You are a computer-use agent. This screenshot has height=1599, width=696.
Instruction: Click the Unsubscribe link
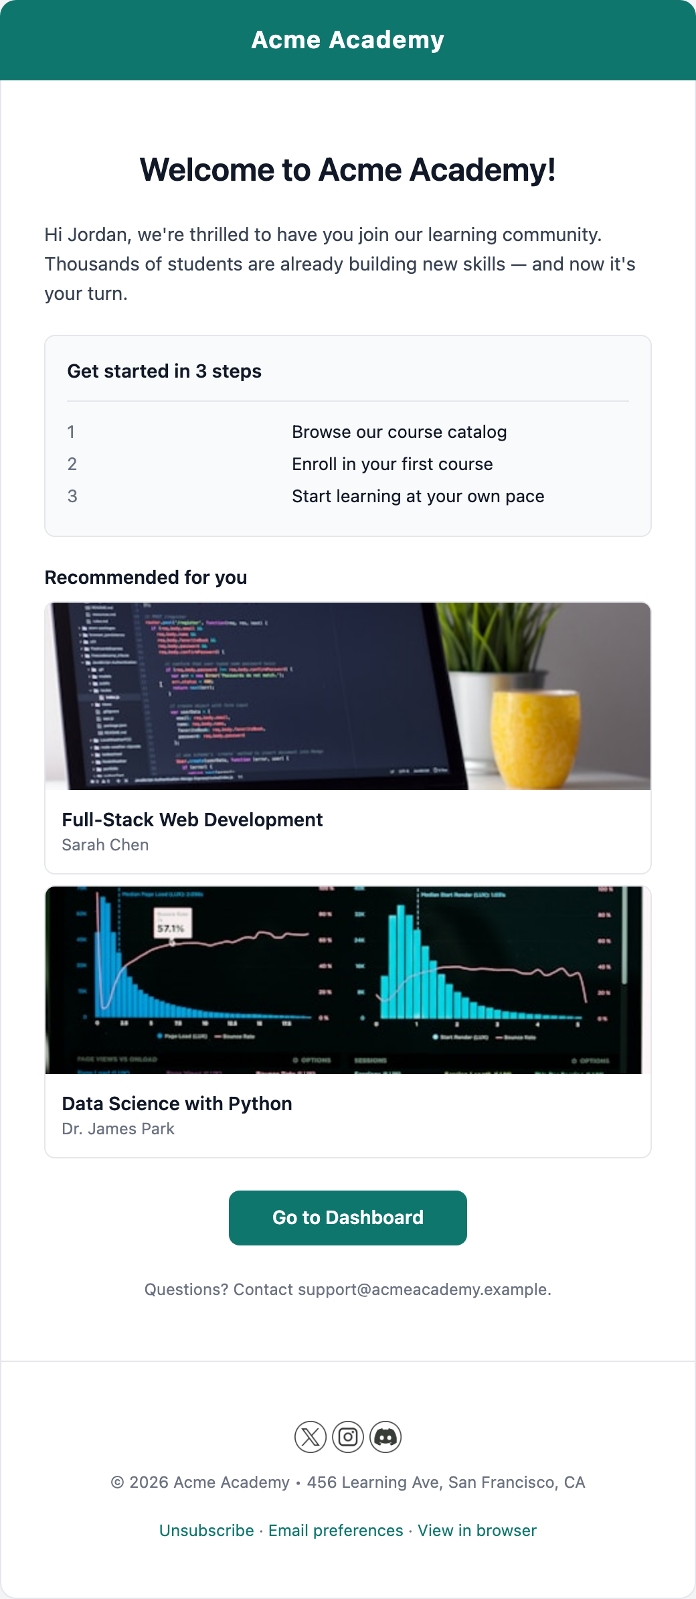click(207, 1531)
